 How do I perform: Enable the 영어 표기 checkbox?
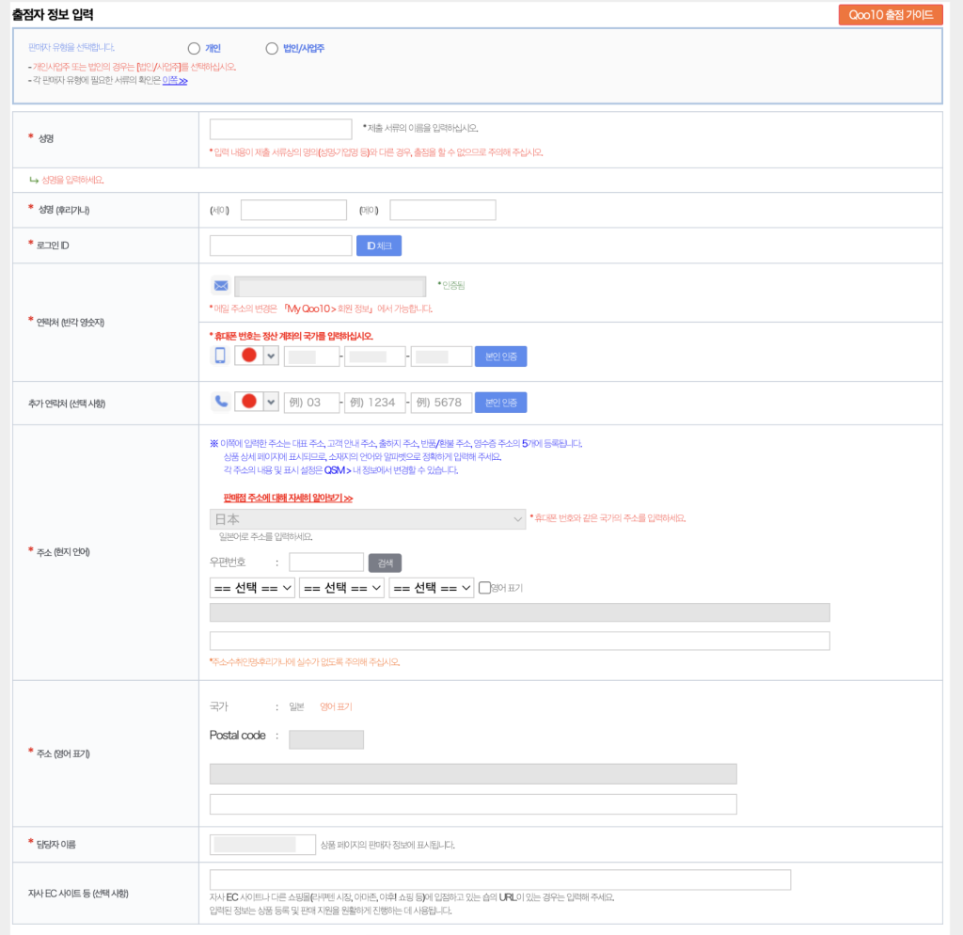click(x=485, y=588)
